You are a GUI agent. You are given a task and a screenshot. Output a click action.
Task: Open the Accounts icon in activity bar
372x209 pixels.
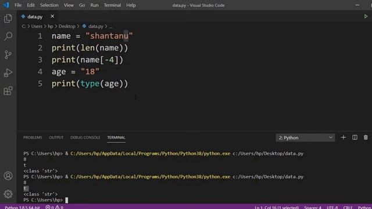point(8,176)
